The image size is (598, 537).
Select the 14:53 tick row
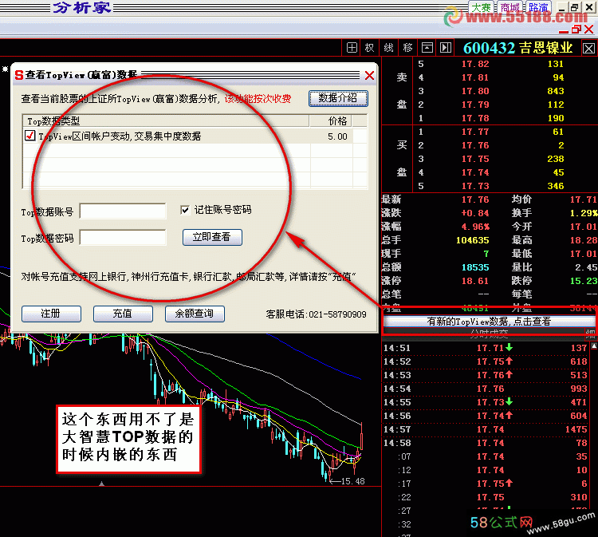[485, 375]
